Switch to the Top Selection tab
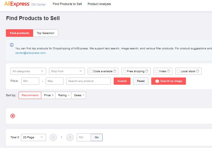This screenshot has width=212, height=148. coord(46,33)
